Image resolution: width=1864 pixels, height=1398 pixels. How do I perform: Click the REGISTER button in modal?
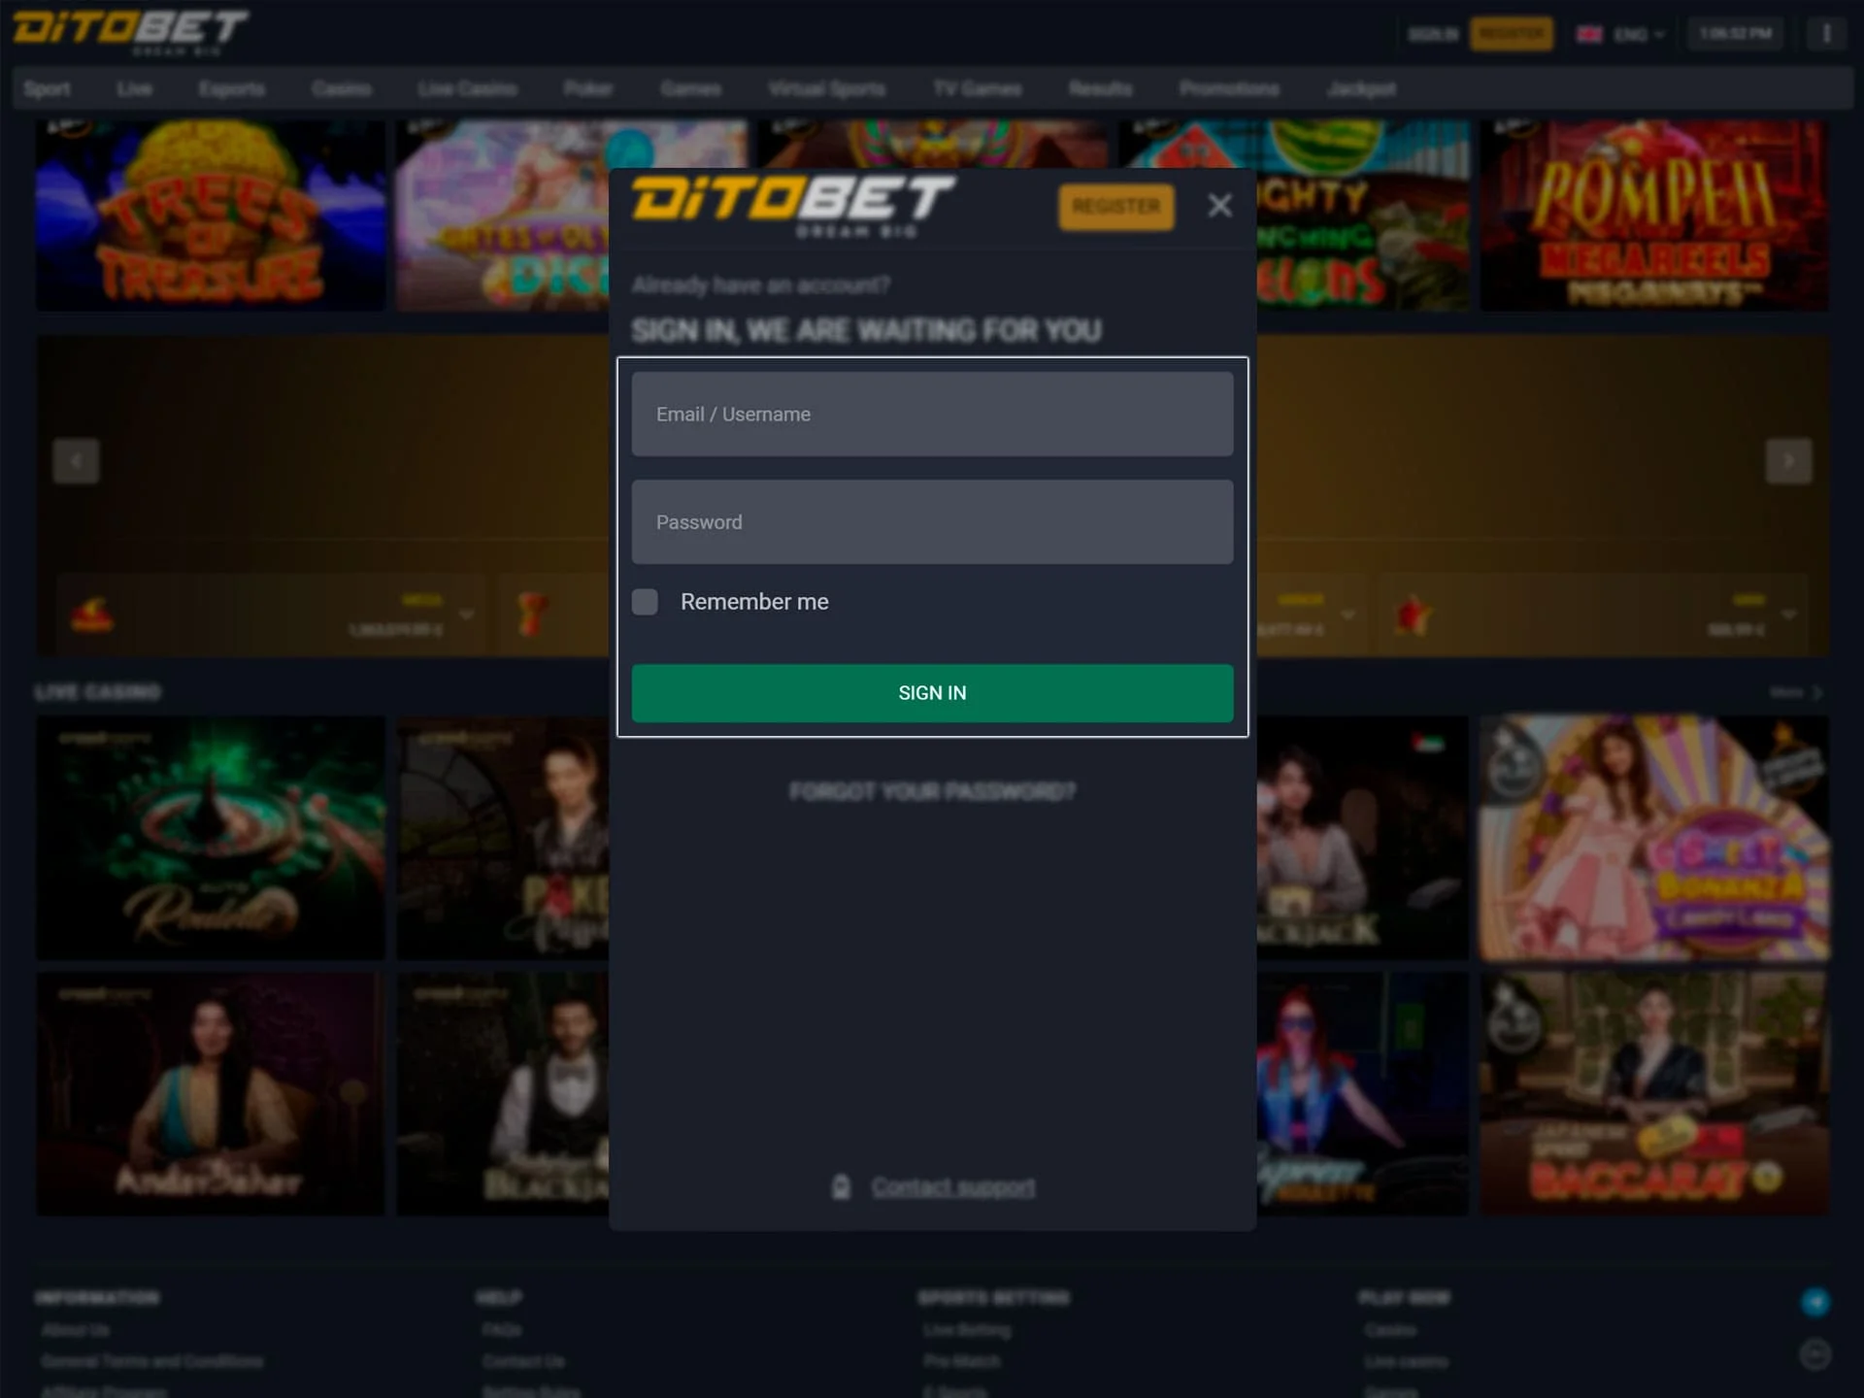pyautogui.click(x=1116, y=206)
